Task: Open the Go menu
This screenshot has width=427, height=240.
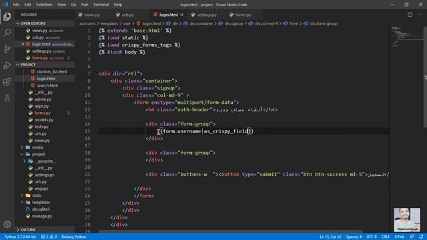Action: click(x=73, y=5)
